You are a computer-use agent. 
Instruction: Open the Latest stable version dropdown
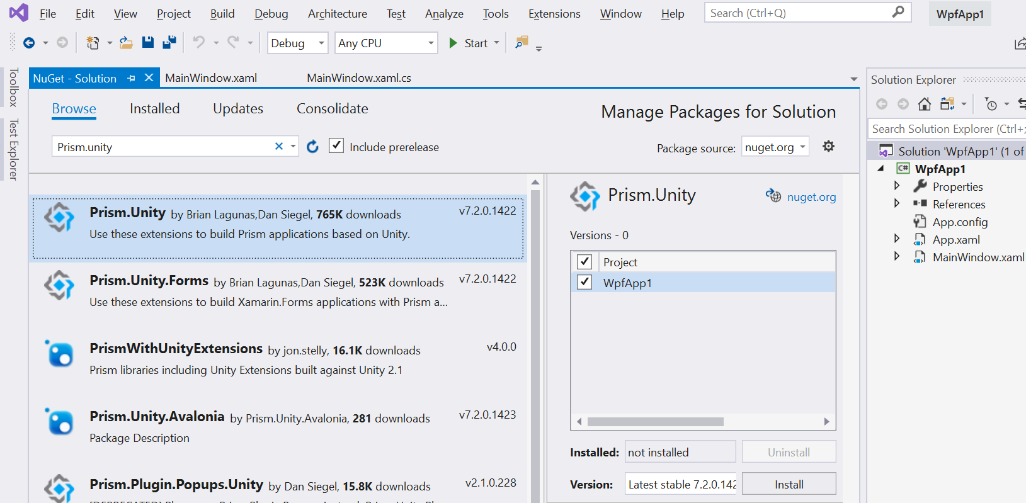pos(680,484)
